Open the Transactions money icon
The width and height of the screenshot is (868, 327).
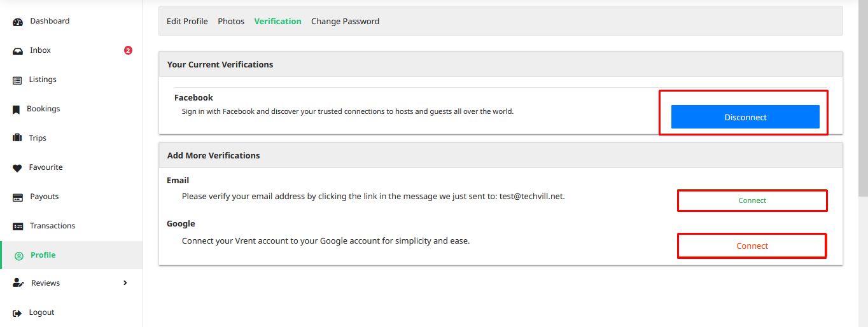(x=18, y=226)
